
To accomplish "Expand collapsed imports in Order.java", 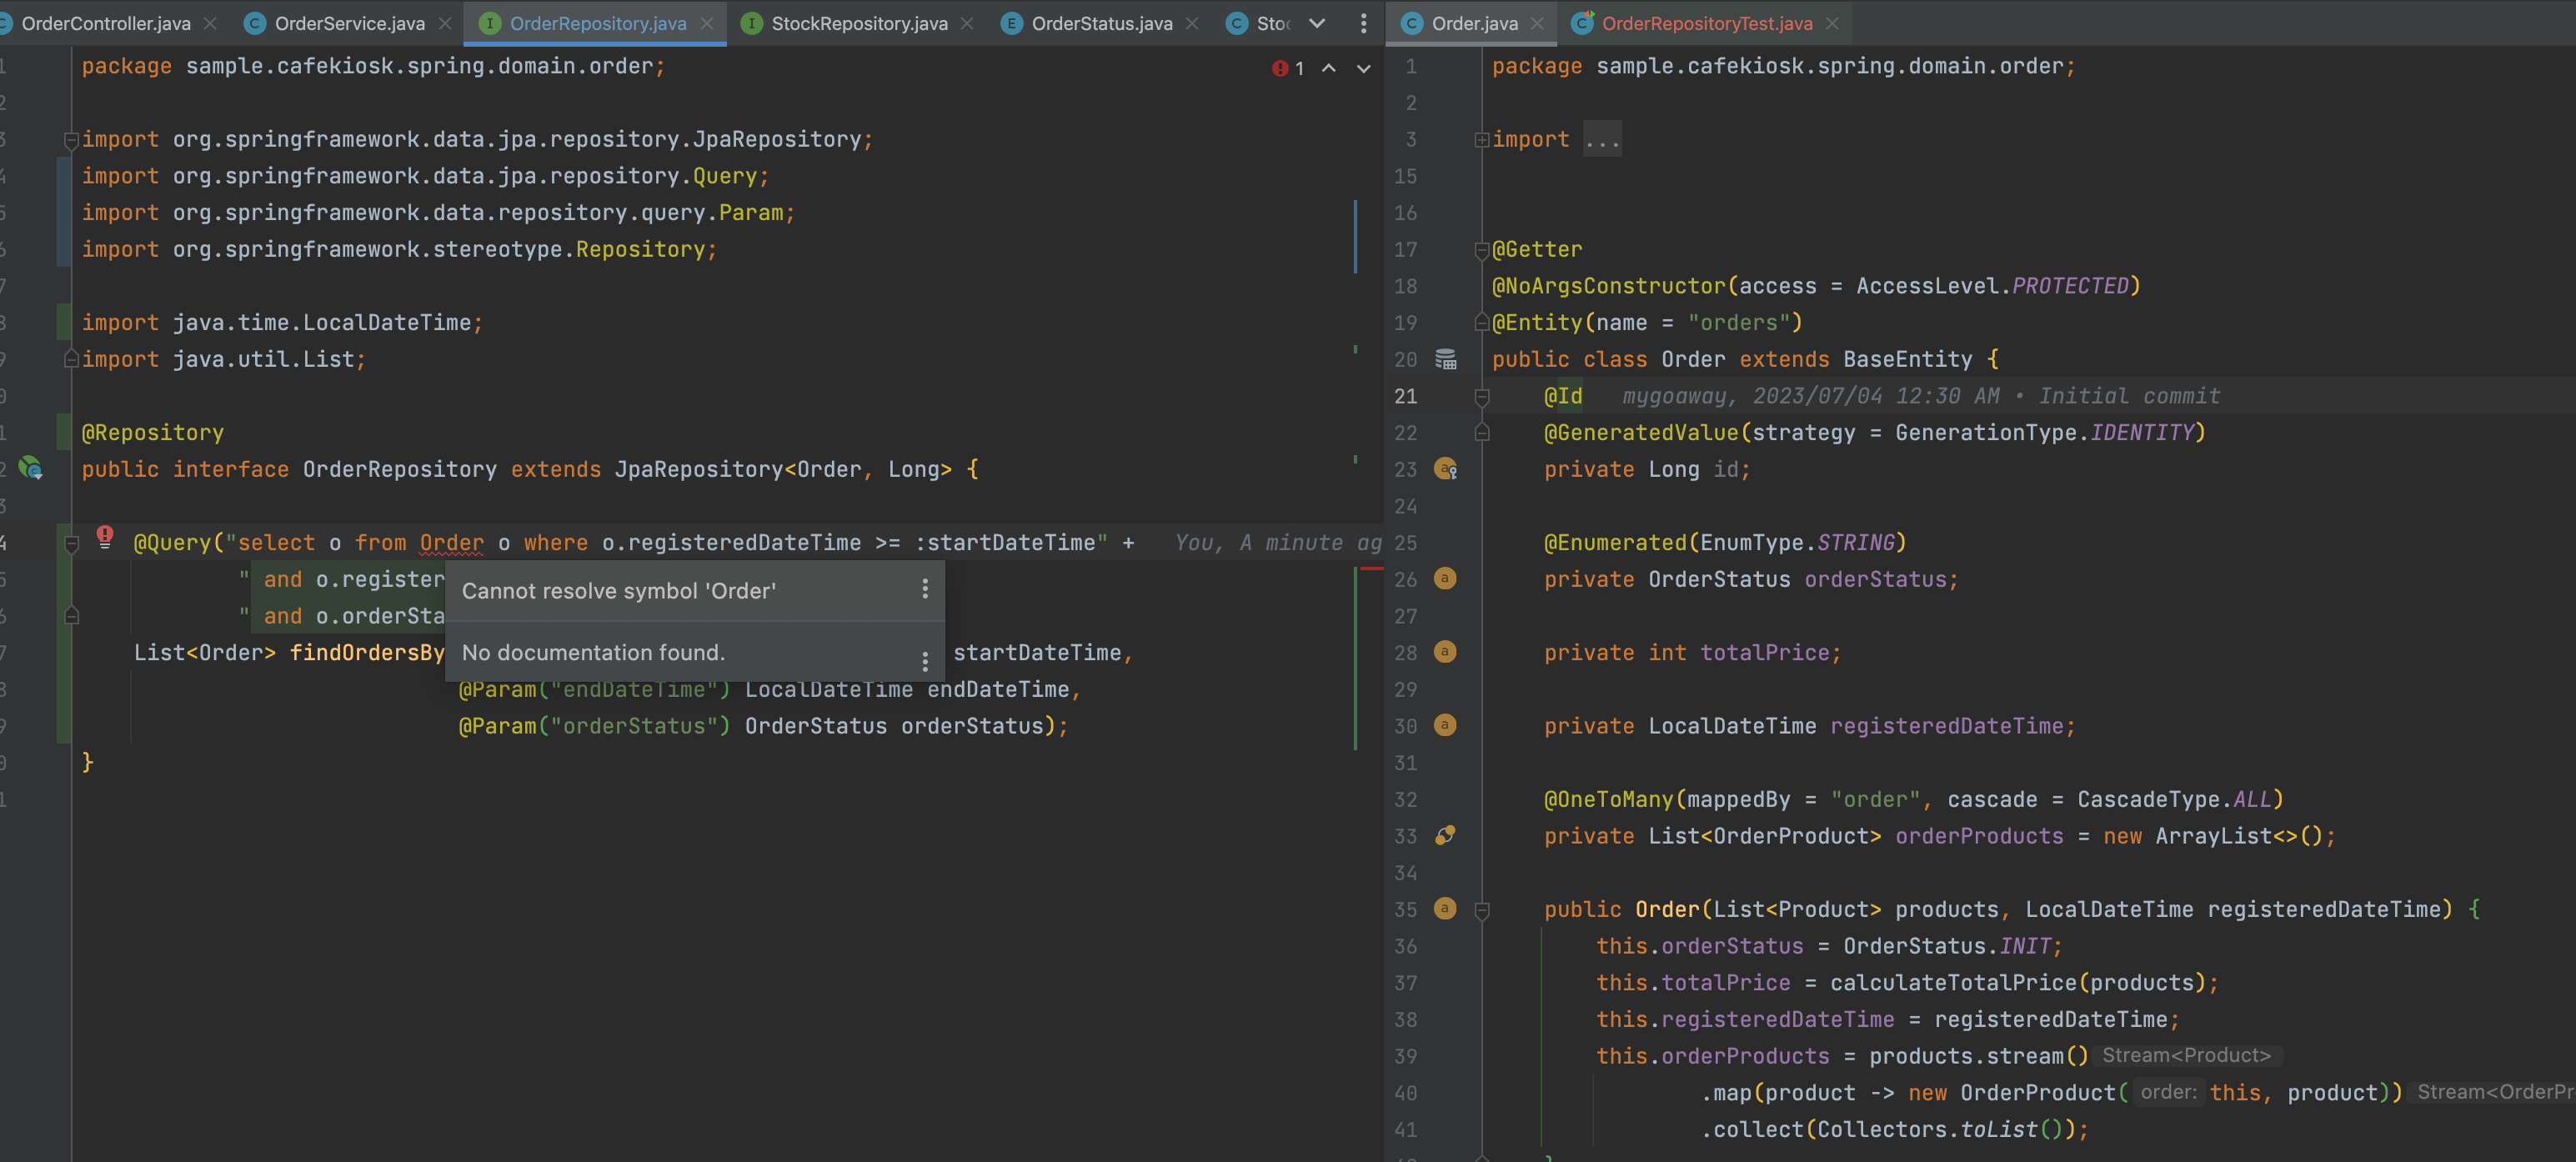I will (1482, 140).
